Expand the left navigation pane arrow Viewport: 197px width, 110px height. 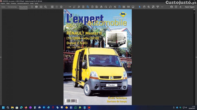[1, 57]
